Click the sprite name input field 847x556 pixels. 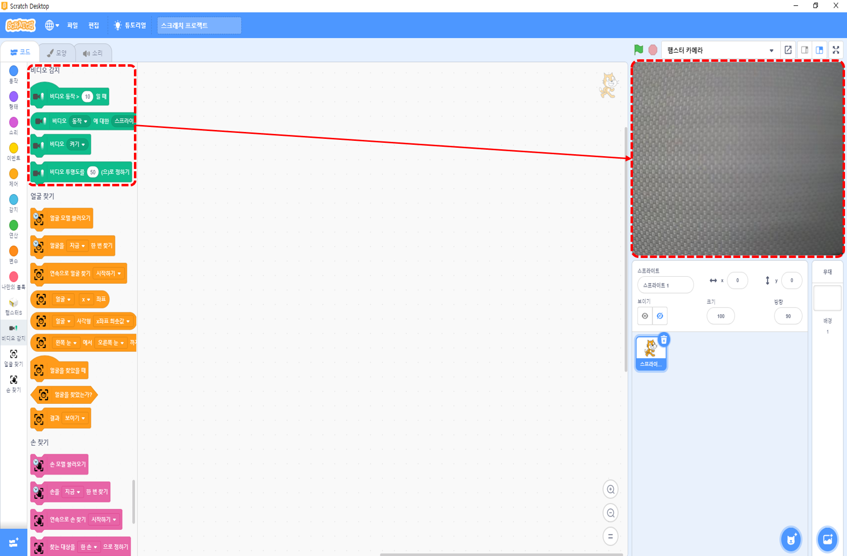point(665,285)
